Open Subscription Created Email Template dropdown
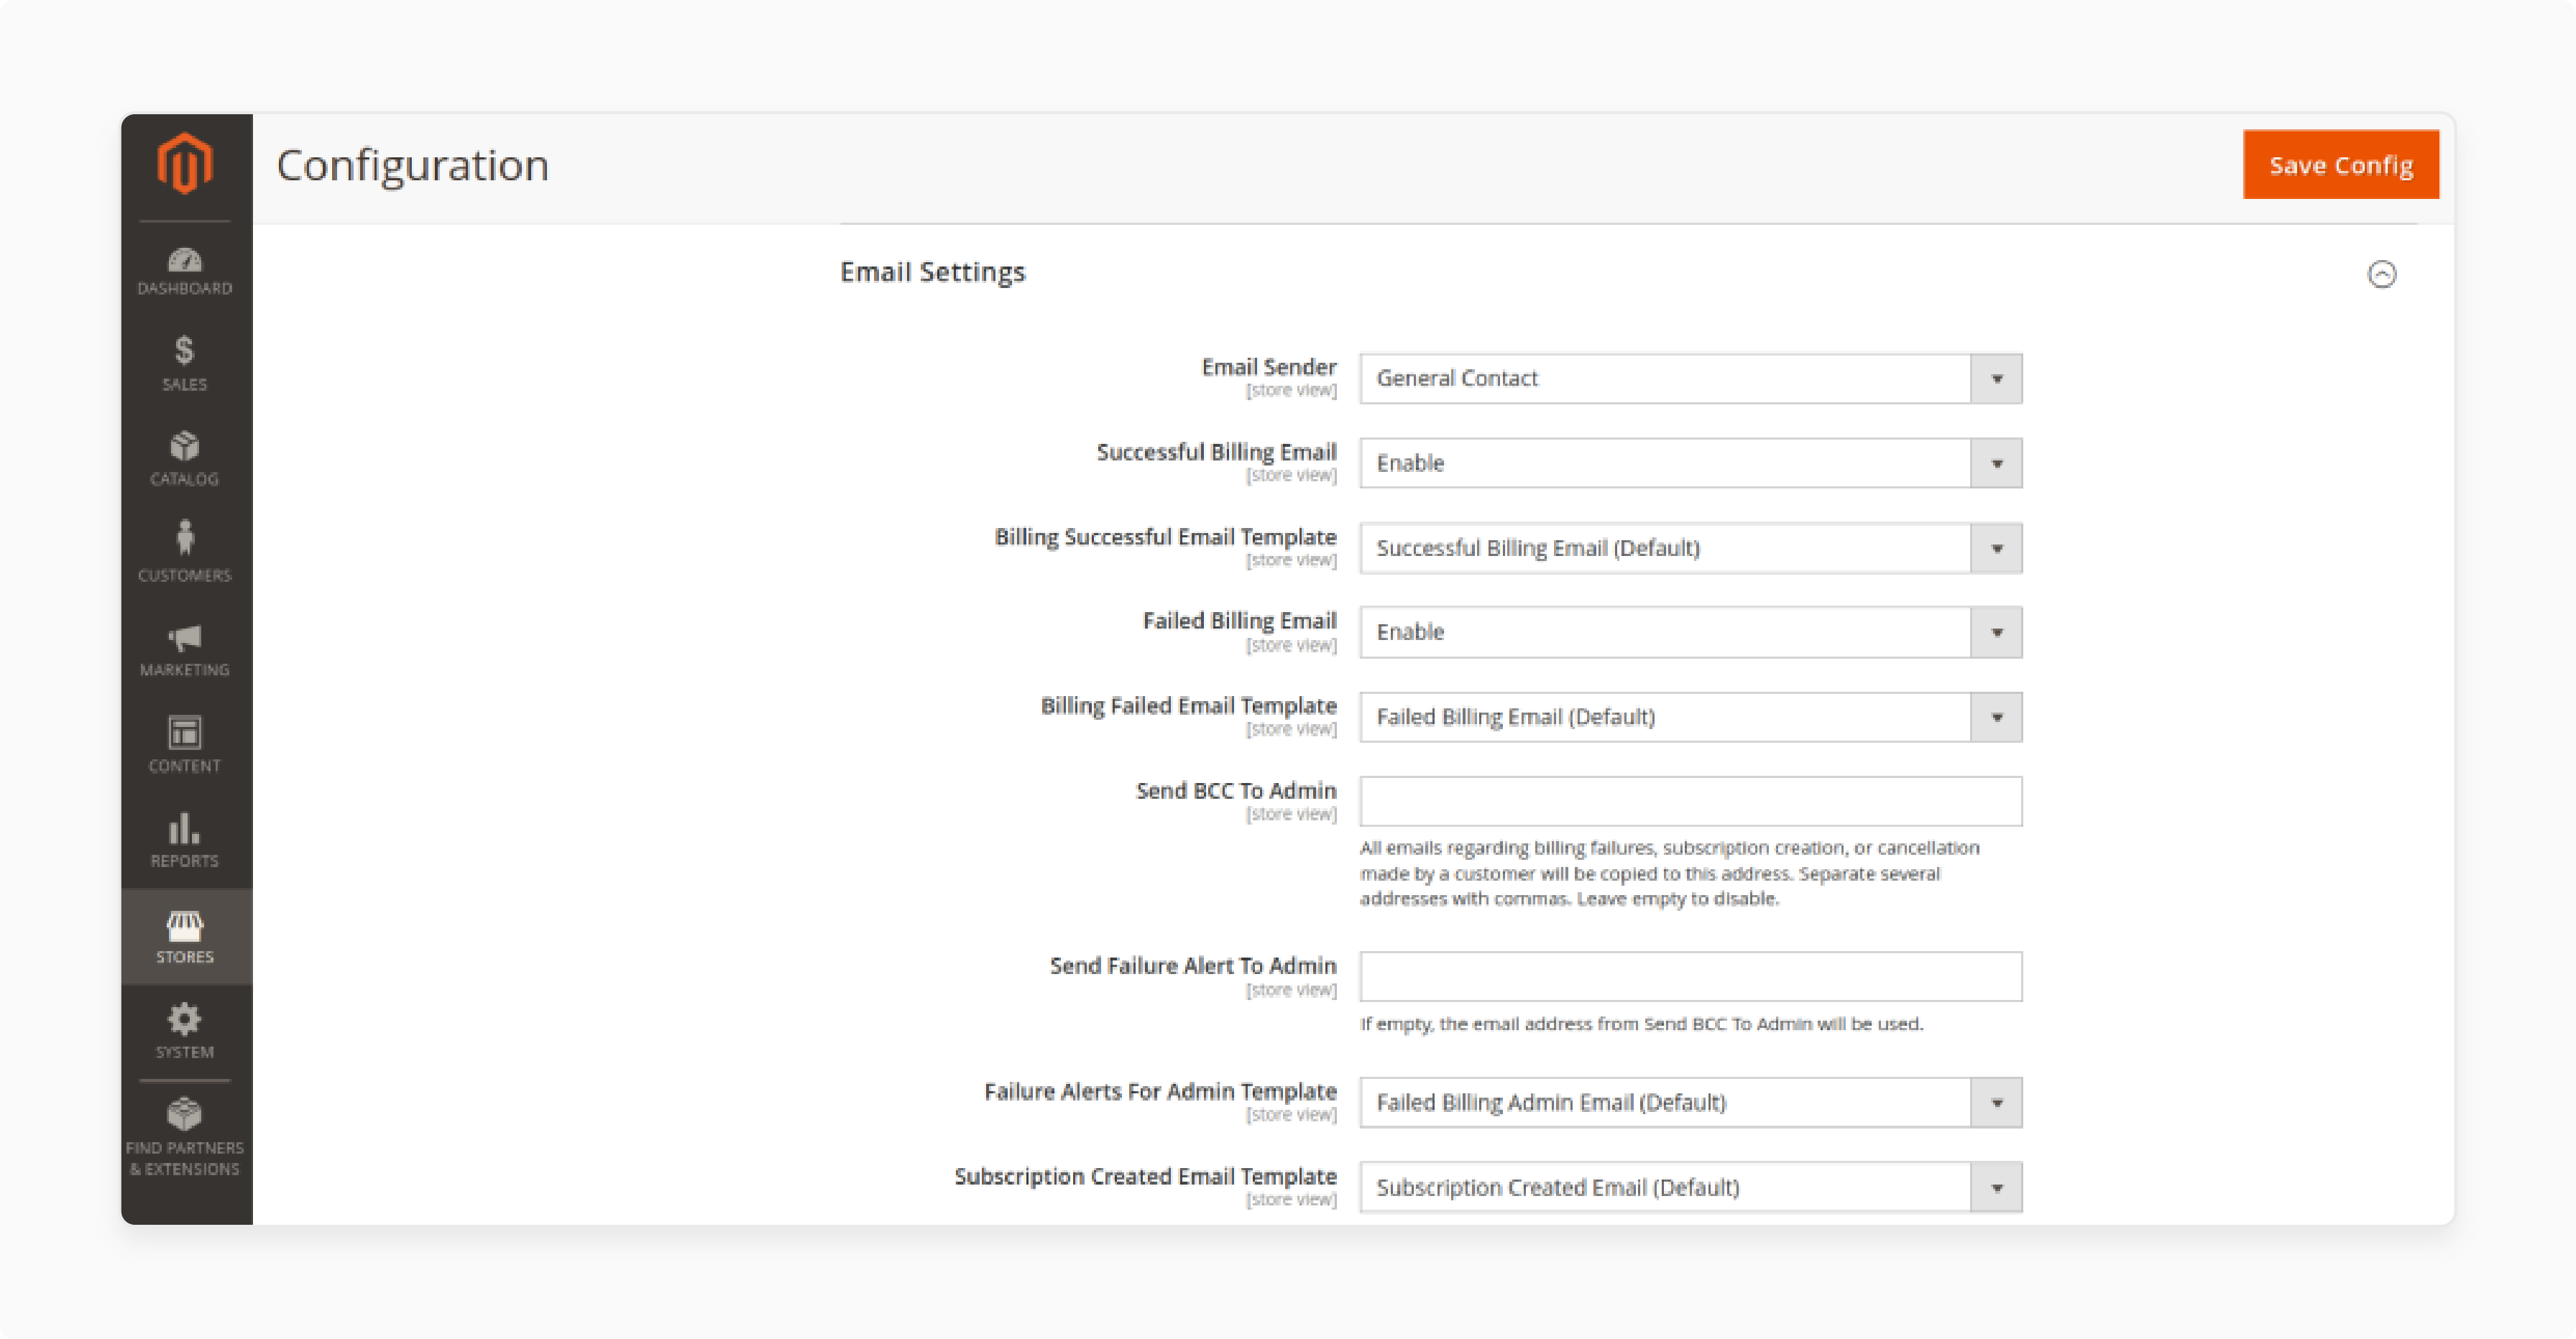 tap(1691, 1187)
